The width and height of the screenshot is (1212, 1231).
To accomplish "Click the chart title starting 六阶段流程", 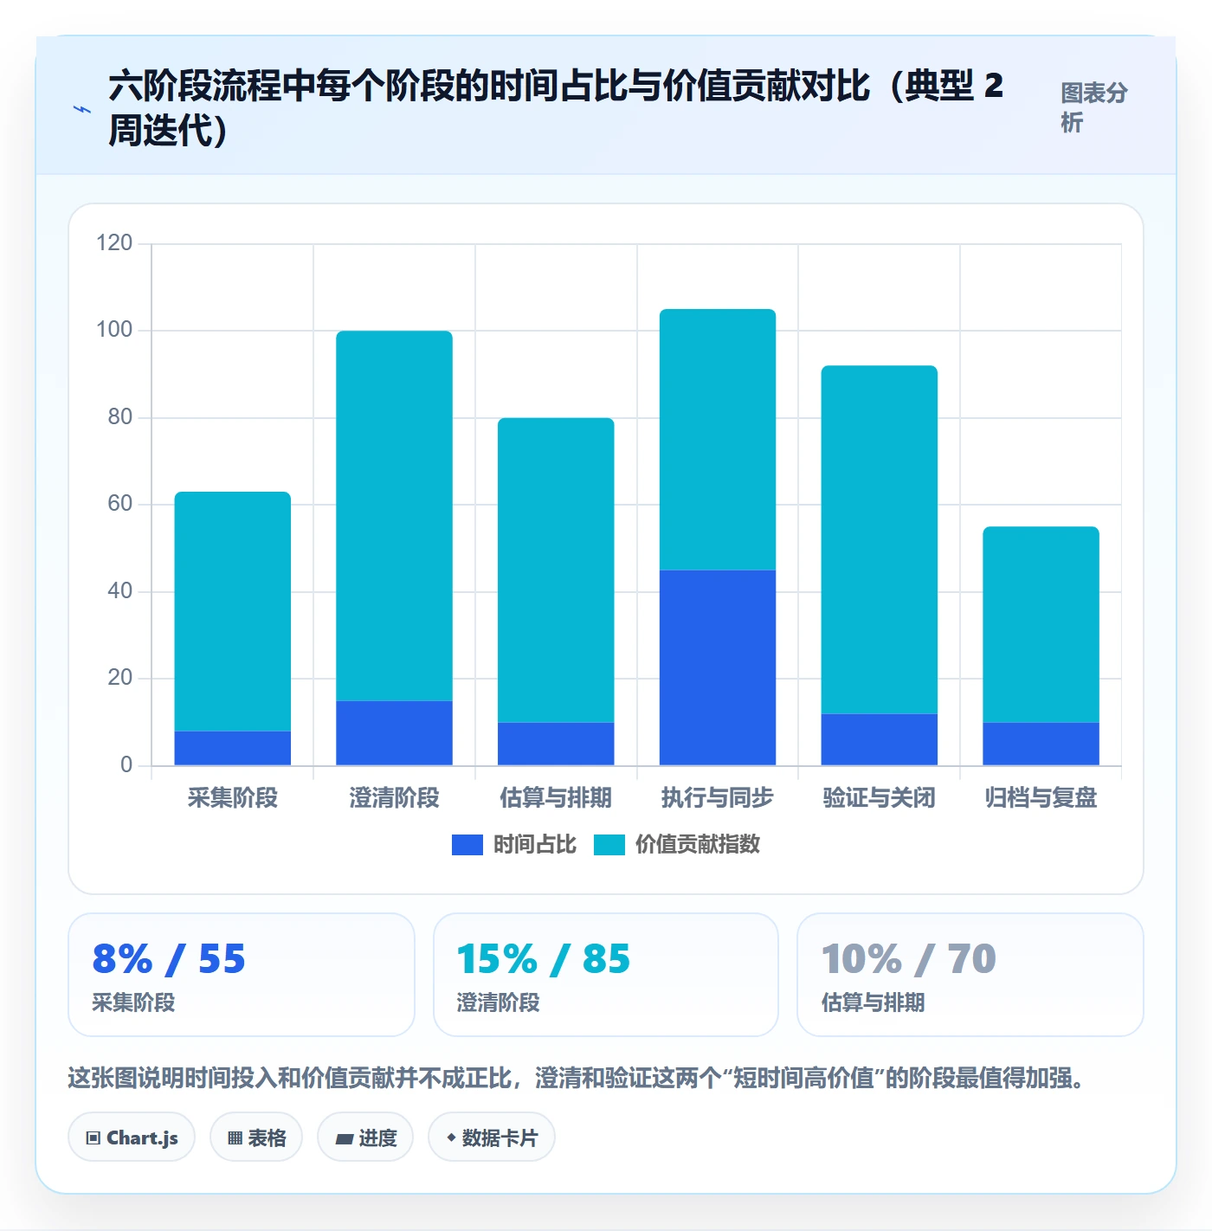I will (556, 108).
